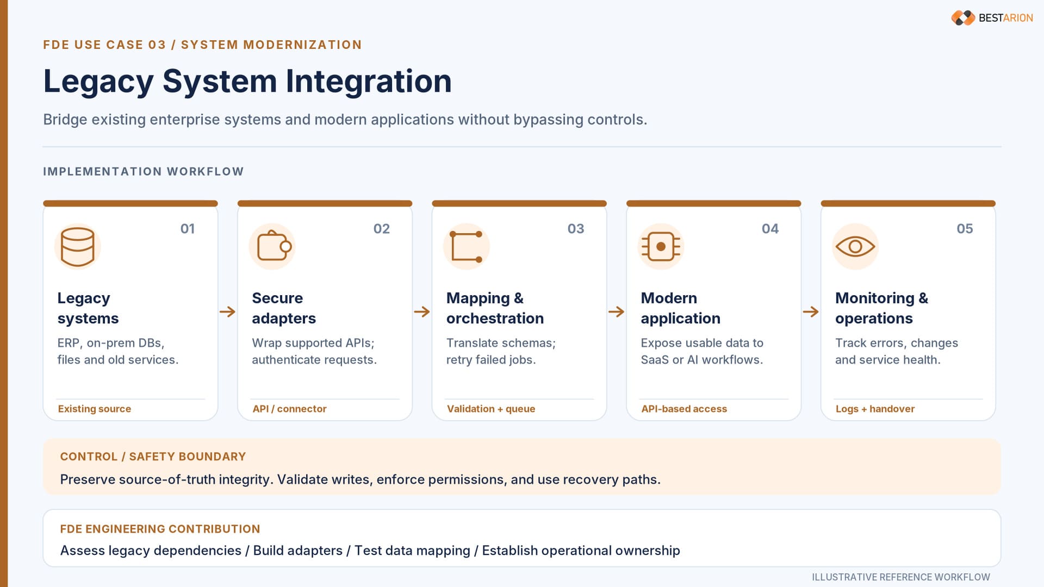Click the step number 02
The image size is (1044, 587).
(x=382, y=229)
